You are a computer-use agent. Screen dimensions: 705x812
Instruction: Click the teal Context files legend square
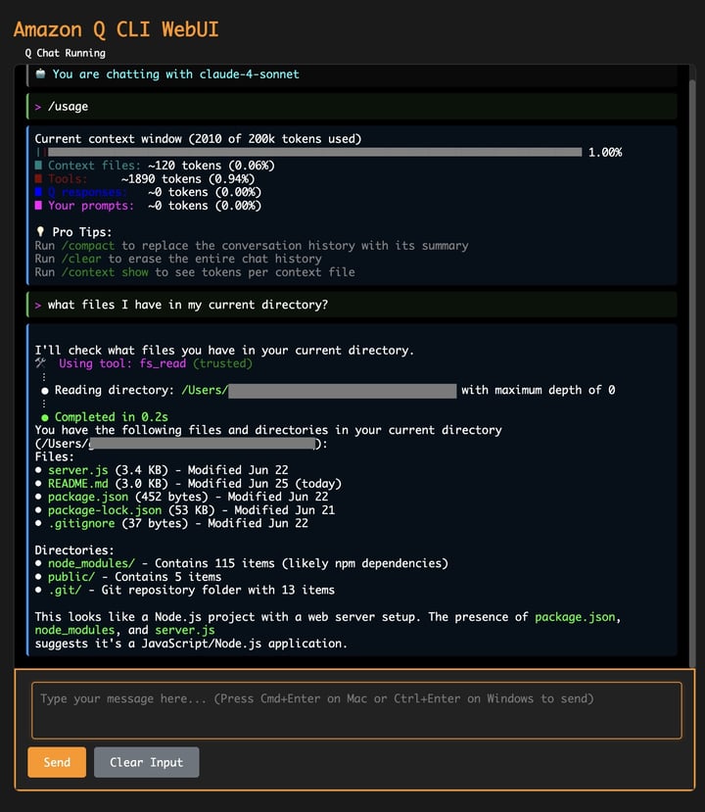click(x=39, y=166)
